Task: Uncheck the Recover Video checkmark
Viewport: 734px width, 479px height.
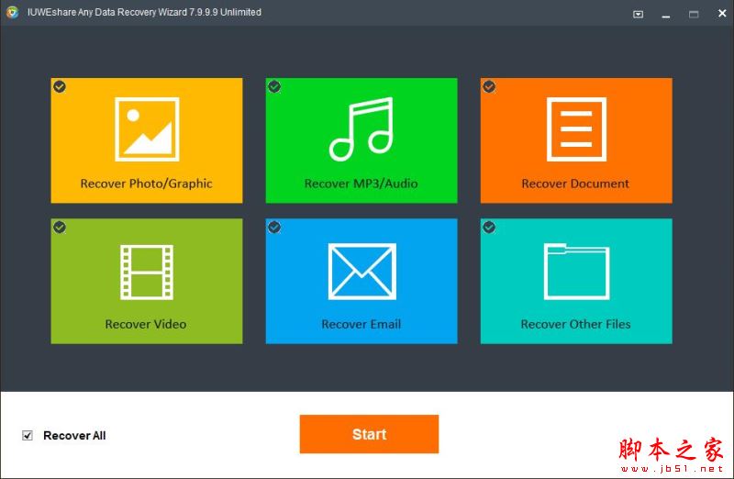Action: pyautogui.click(x=60, y=227)
